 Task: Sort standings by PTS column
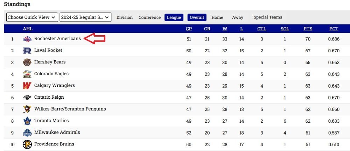point(308,29)
